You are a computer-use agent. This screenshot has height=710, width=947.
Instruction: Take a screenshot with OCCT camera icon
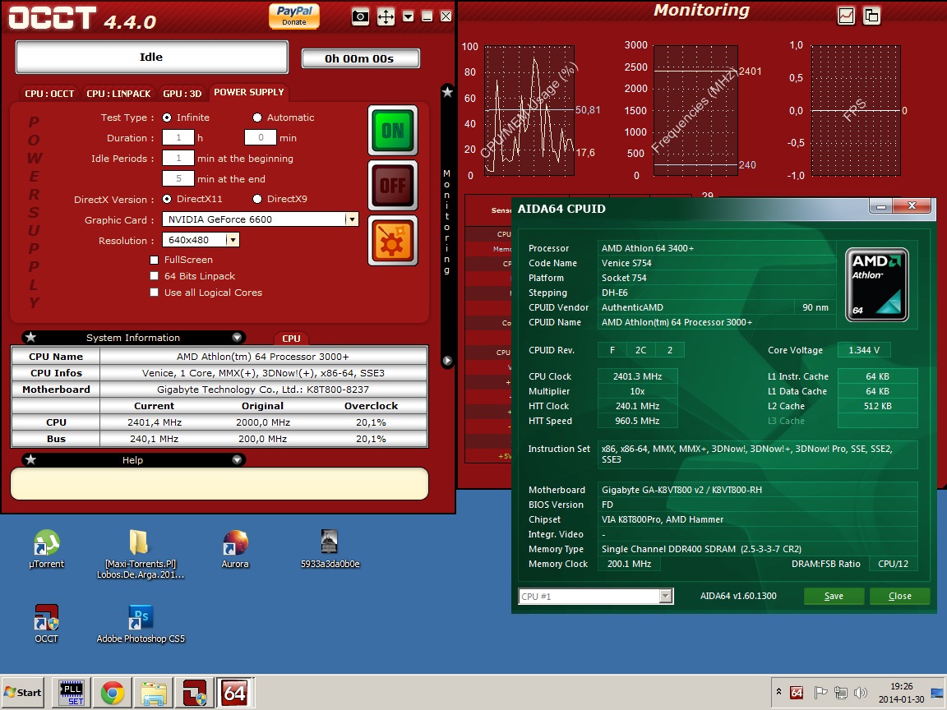click(x=360, y=16)
